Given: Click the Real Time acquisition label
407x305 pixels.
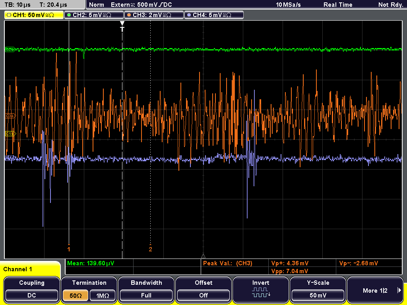Looking at the screenshot, I should point(338,5).
